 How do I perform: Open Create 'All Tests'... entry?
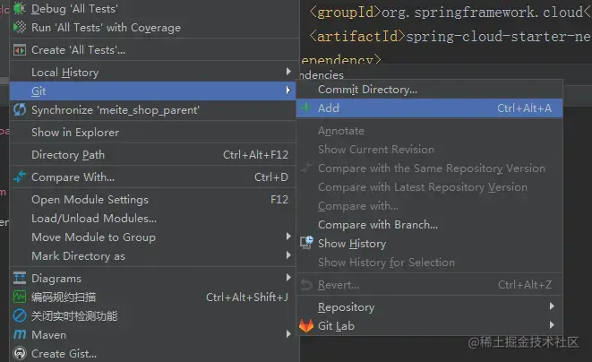[154, 50]
